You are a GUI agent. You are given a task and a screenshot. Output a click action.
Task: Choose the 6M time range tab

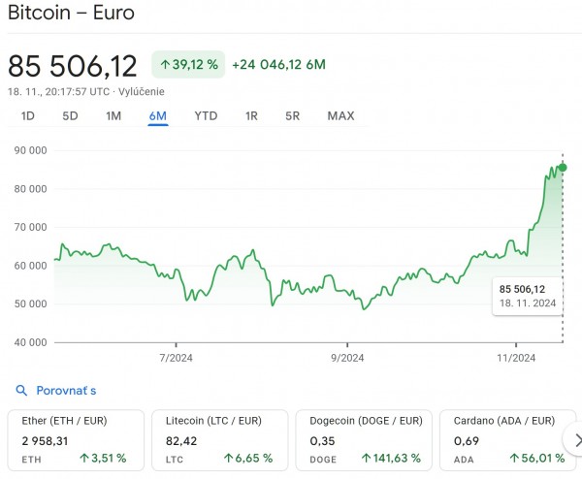point(157,116)
